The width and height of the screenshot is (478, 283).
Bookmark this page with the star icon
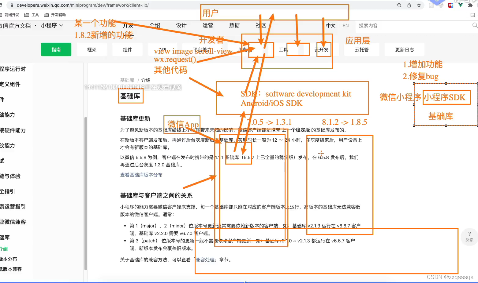point(419,5)
